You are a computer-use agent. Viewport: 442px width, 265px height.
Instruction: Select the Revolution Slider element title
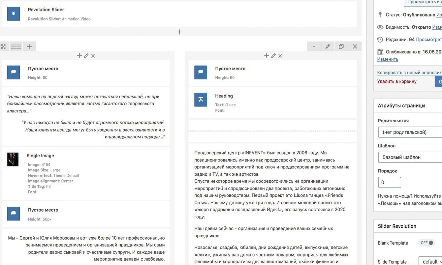pyautogui.click(x=46, y=10)
